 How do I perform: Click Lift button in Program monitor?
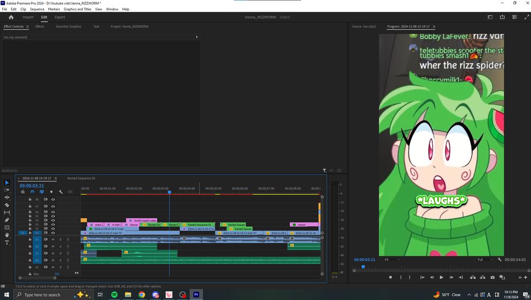pos(473,277)
